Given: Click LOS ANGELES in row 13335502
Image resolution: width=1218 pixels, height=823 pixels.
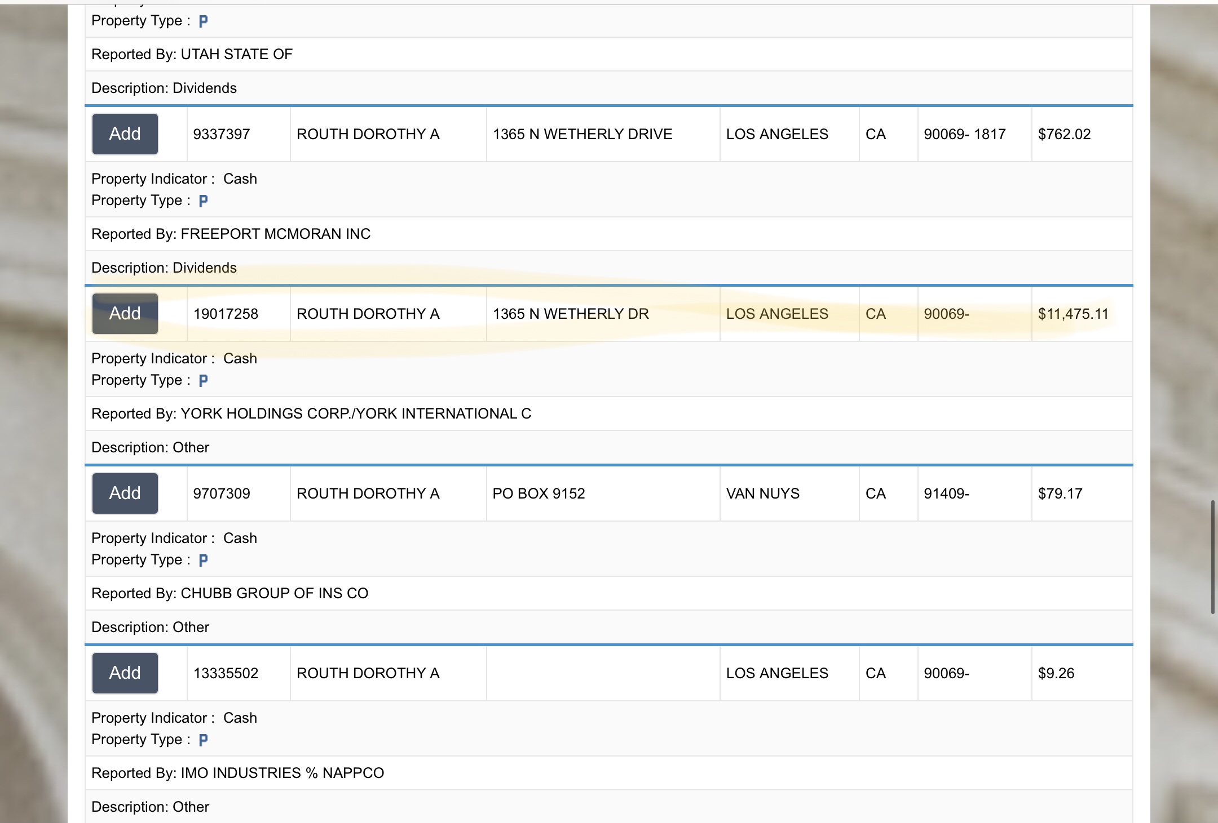Looking at the screenshot, I should tap(777, 673).
